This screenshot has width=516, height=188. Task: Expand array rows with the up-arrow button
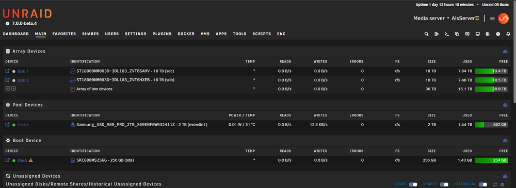(x=13, y=89)
